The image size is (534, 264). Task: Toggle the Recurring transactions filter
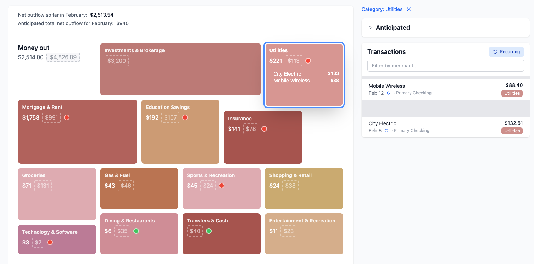506,52
